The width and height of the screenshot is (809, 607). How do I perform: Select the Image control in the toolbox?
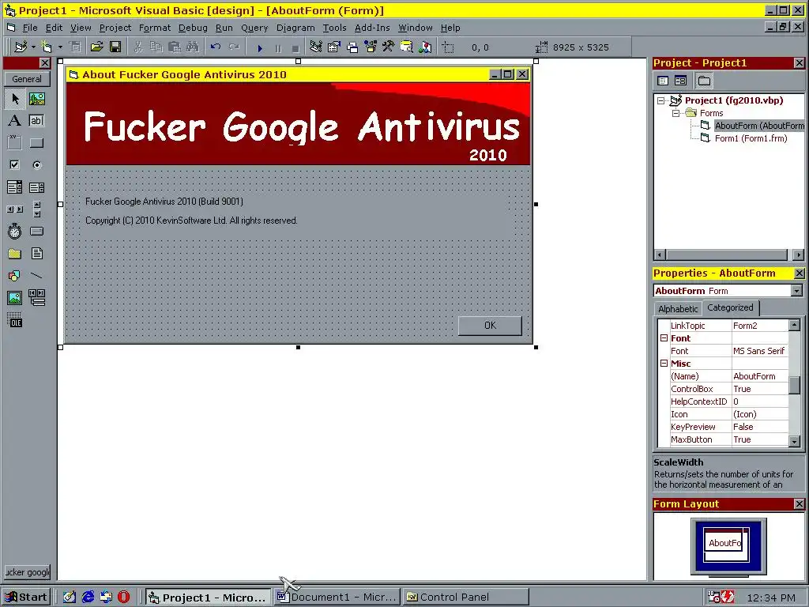15,298
